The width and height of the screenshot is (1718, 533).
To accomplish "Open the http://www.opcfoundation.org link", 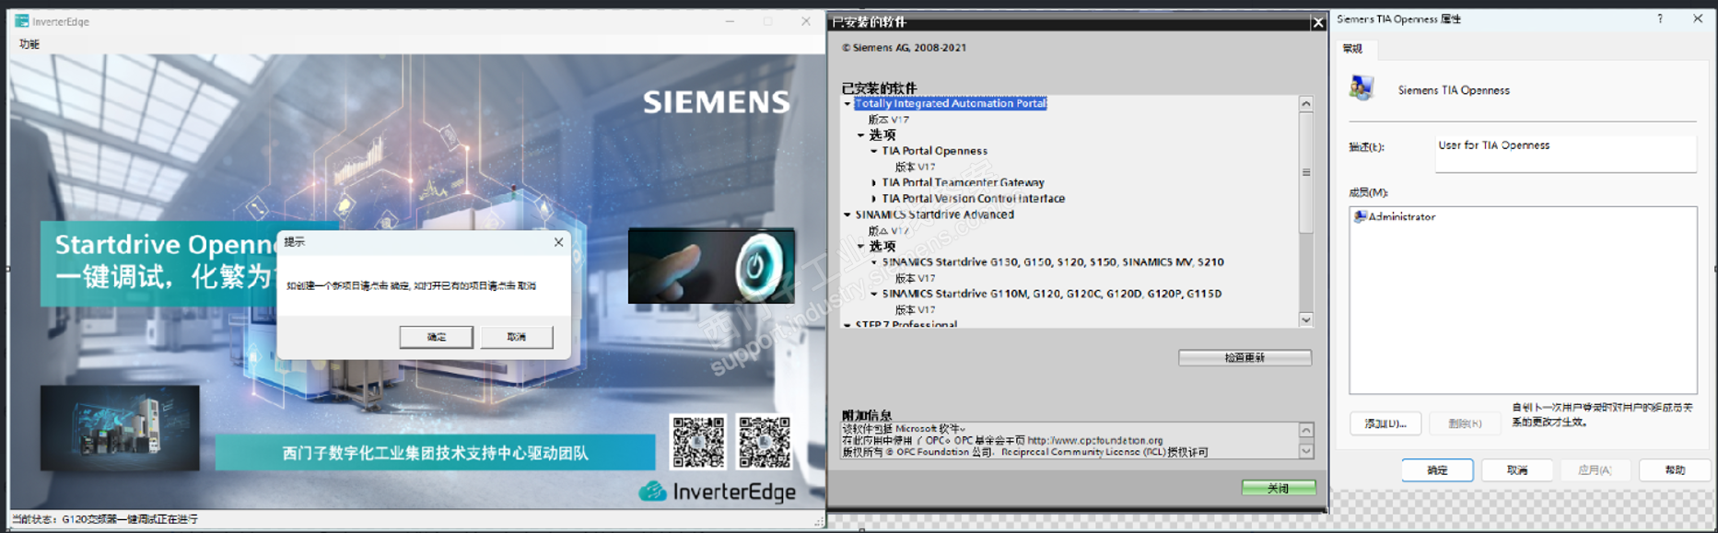I will tap(1095, 441).
